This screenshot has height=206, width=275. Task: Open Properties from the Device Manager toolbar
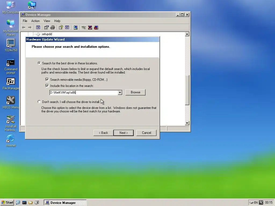46,28
